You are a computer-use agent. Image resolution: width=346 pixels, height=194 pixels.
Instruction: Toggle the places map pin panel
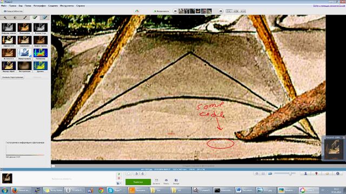(316, 174)
